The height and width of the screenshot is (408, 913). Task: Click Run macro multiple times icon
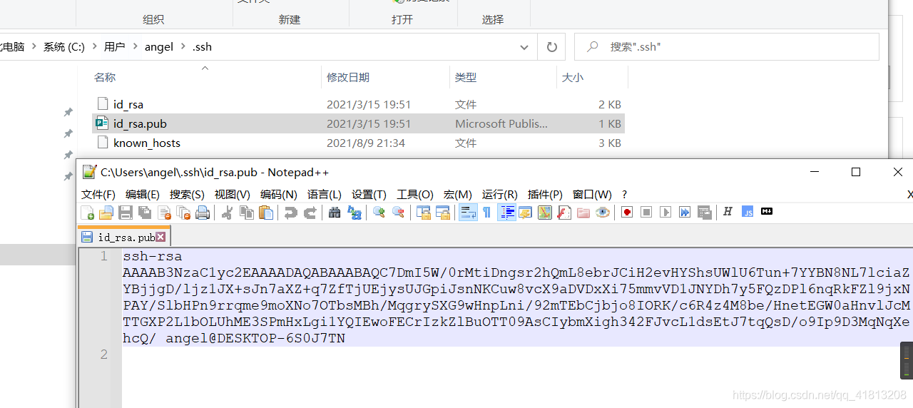click(685, 213)
